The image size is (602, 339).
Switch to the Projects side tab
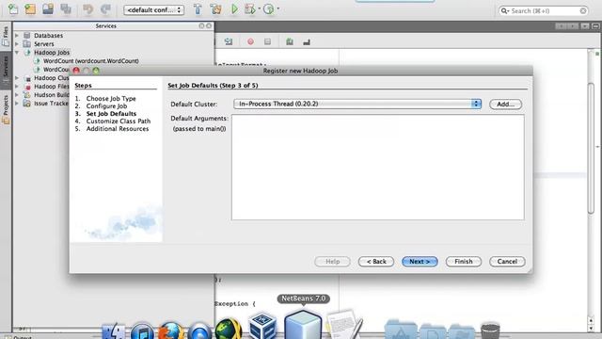click(x=6, y=109)
